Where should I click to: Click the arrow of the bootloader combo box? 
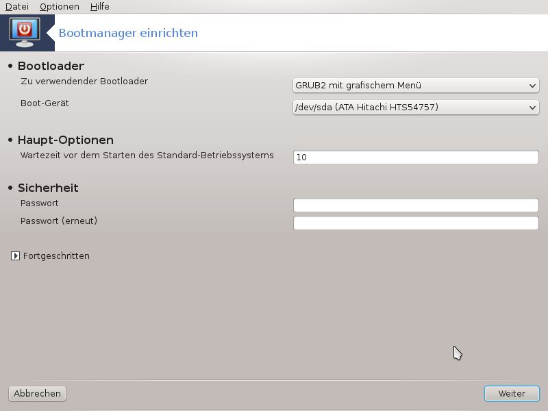coord(532,86)
